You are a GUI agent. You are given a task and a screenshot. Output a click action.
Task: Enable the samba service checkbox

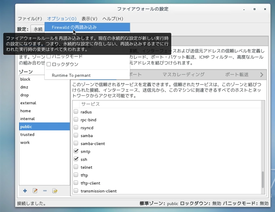pos(76,135)
